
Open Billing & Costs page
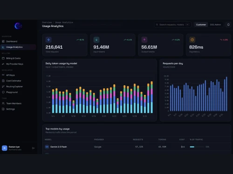(x=18, y=58)
